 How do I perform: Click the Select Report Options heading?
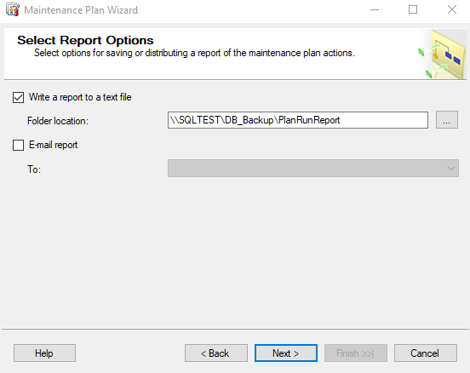point(85,40)
